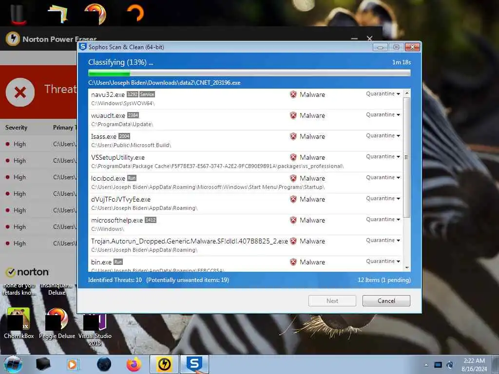Switch to Norton Power Eraser taskbar button
Image resolution: width=499 pixels, height=374 pixels.
164,364
